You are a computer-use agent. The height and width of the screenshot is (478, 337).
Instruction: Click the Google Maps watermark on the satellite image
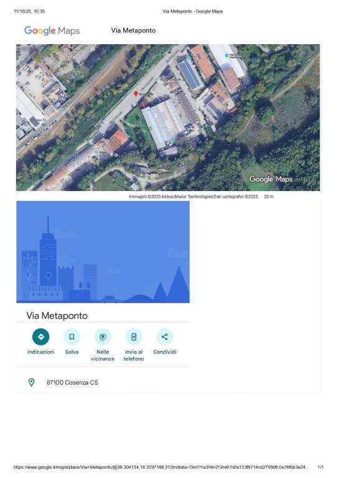click(270, 179)
